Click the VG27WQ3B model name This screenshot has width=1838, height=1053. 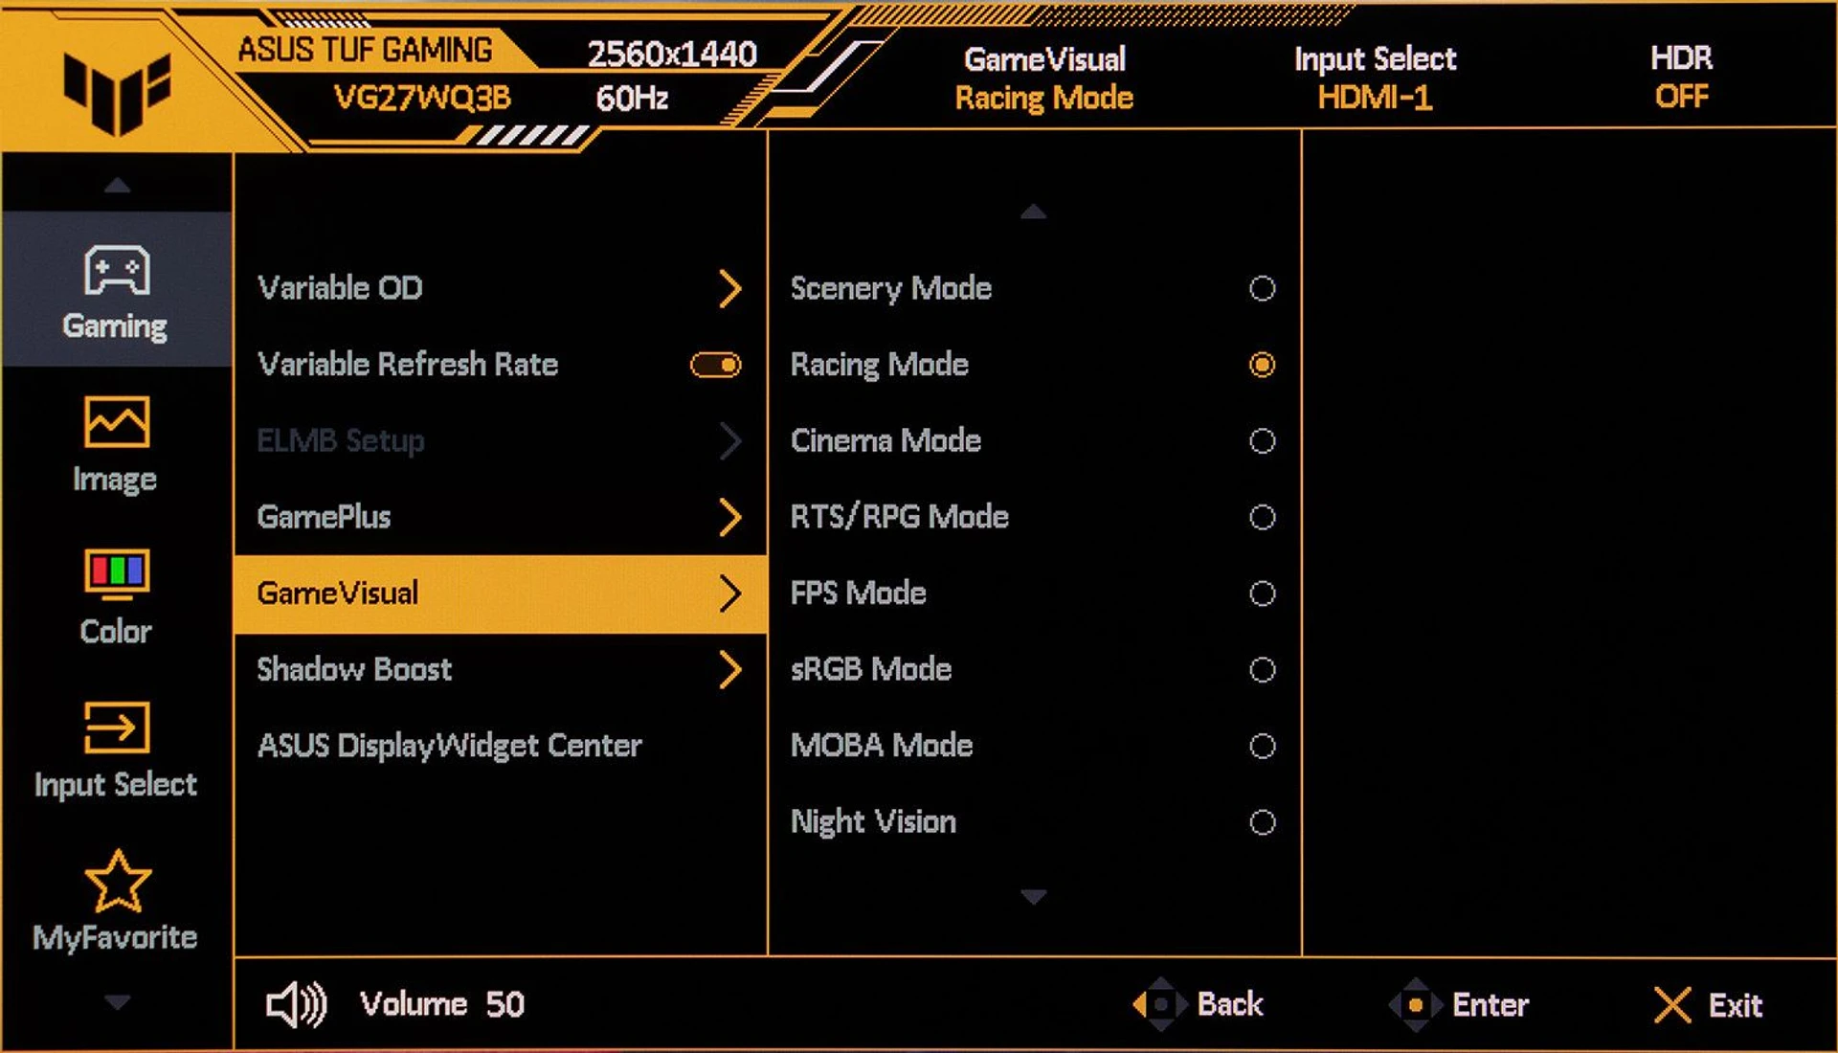tap(422, 99)
